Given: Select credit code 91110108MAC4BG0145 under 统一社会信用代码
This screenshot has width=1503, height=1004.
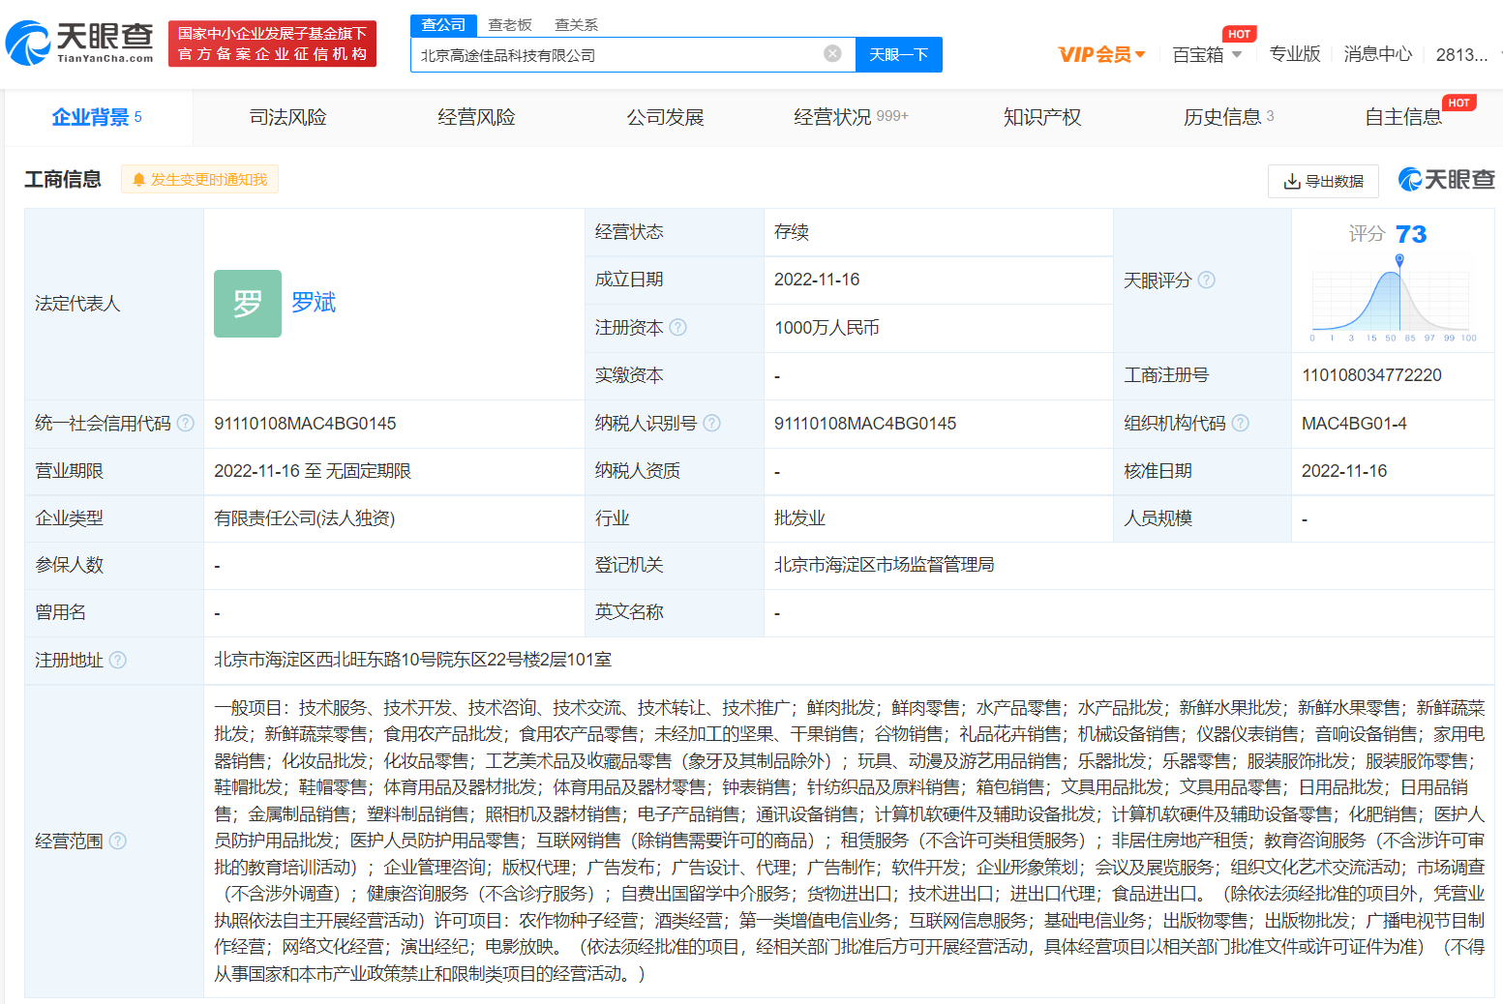Looking at the screenshot, I should (305, 424).
